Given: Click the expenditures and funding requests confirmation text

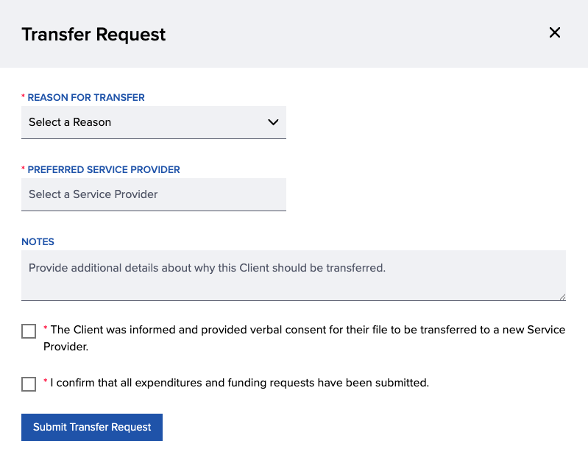Looking at the screenshot, I should pos(240,383).
